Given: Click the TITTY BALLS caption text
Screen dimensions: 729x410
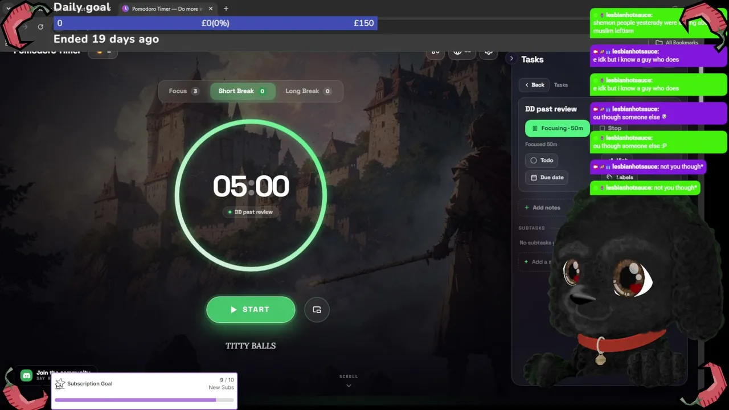Looking at the screenshot, I should tap(251, 346).
